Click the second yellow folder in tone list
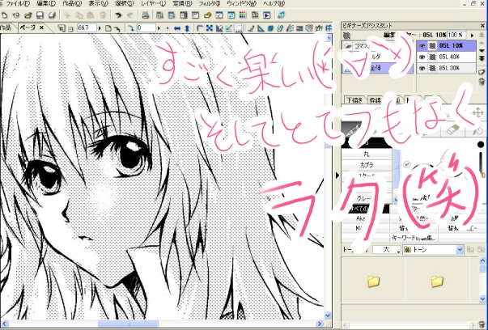Image resolution: width=488 pixels, height=330 pixels. click(x=437, y=281)
